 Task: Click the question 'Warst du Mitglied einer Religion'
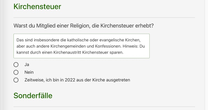coord(83,26)
